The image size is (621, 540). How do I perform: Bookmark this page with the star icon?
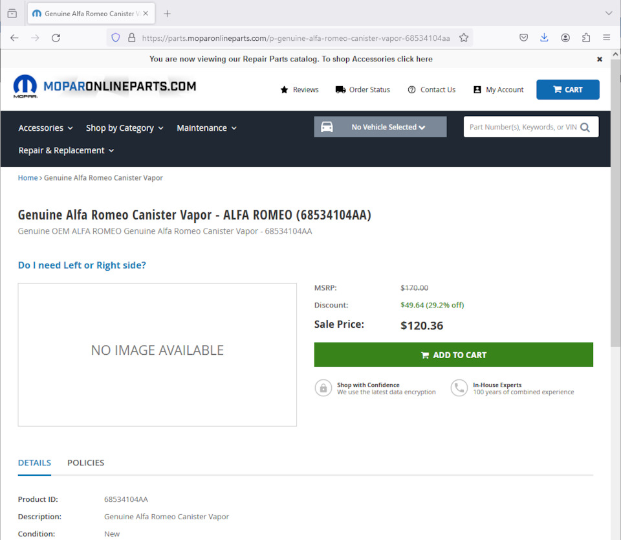464,38
